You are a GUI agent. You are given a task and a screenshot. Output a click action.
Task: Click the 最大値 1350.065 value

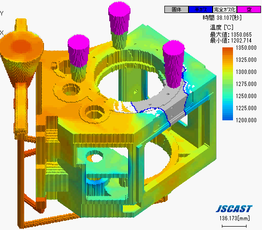pos(231,35)
